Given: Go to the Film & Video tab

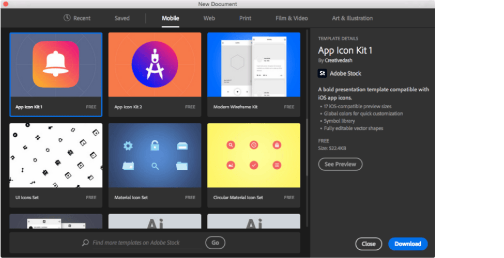Looking at the screenshot, I should click(x=292, y=18).
